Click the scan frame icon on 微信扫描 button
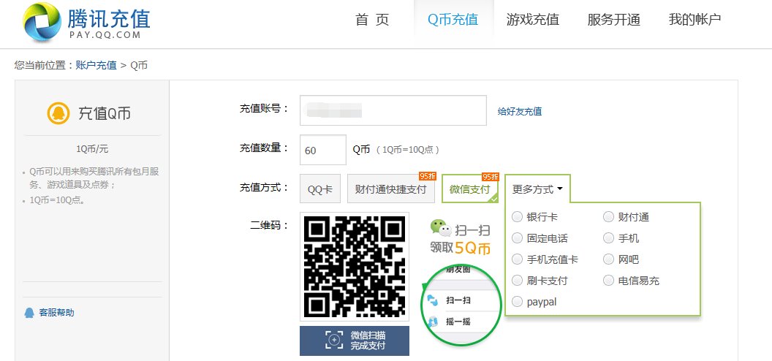Viewport: 772px width, 361px height. pyautogui.click(x=334, y=341)
